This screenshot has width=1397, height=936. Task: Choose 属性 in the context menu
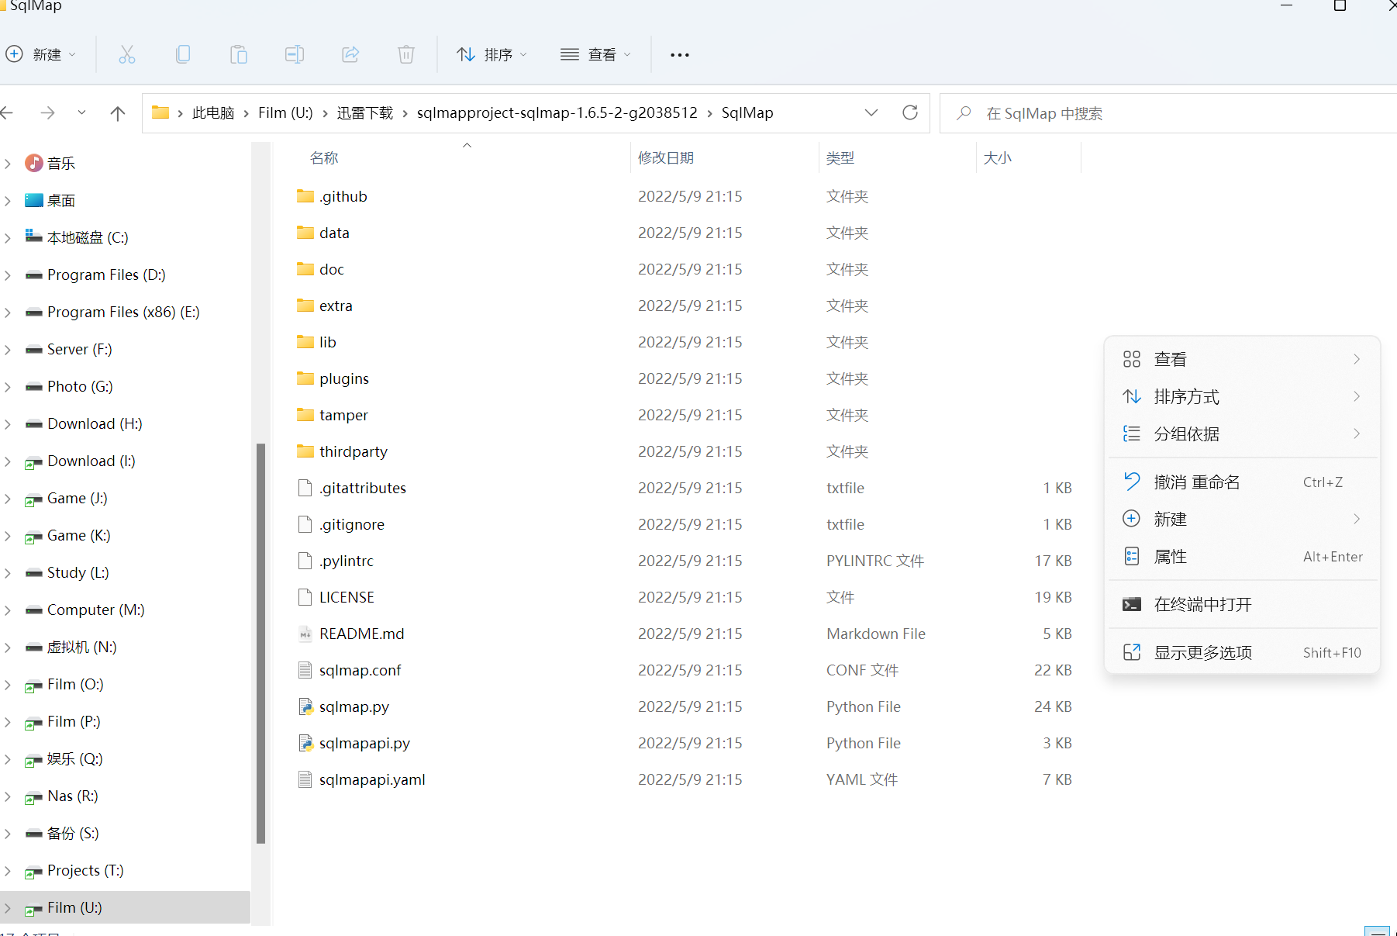tap(1171, 557)
